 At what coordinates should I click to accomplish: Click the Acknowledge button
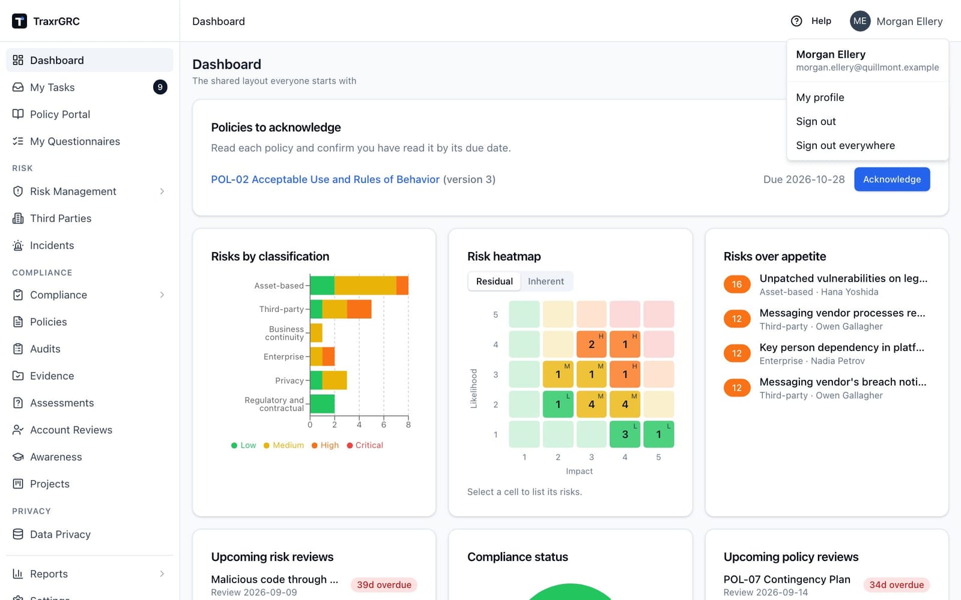point(892,179)
